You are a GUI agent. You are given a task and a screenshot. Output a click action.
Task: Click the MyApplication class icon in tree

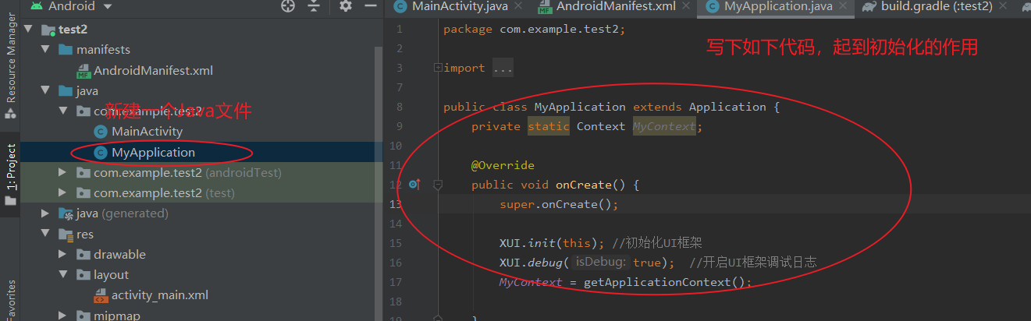(100, 153)
